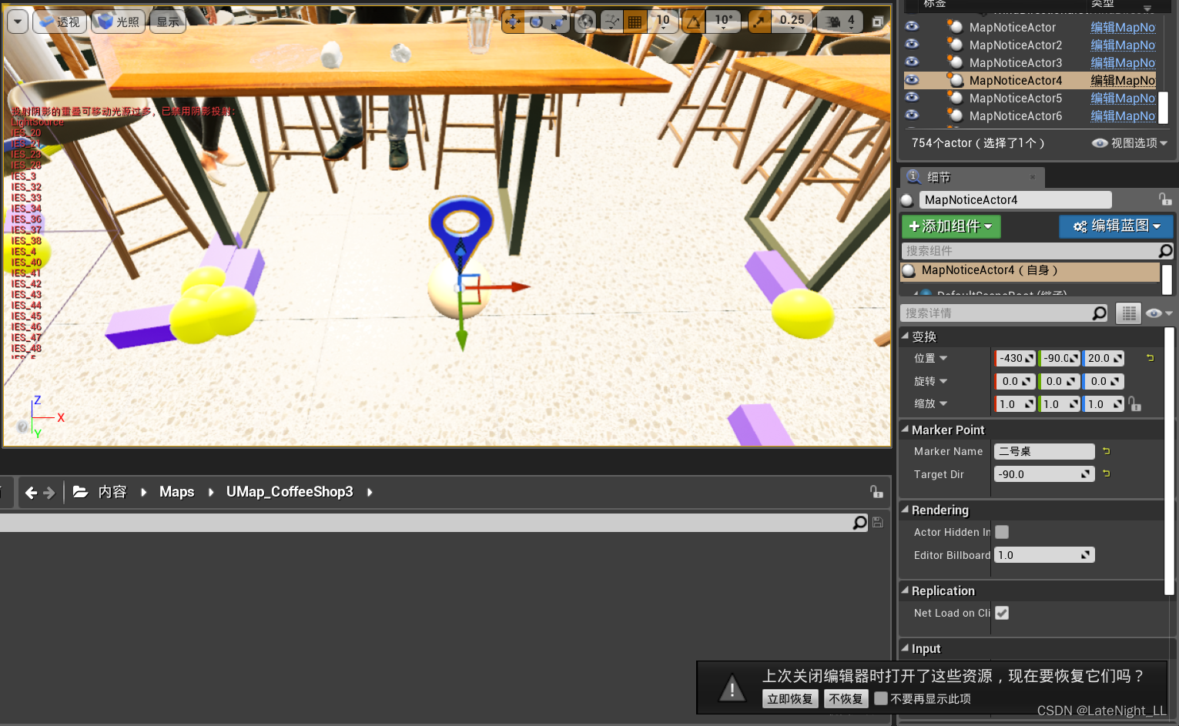1179x726 pixels.
Task: Toggle visibility of MapNoticeActor
Action: pyautogui.click(x=912, y=26)
